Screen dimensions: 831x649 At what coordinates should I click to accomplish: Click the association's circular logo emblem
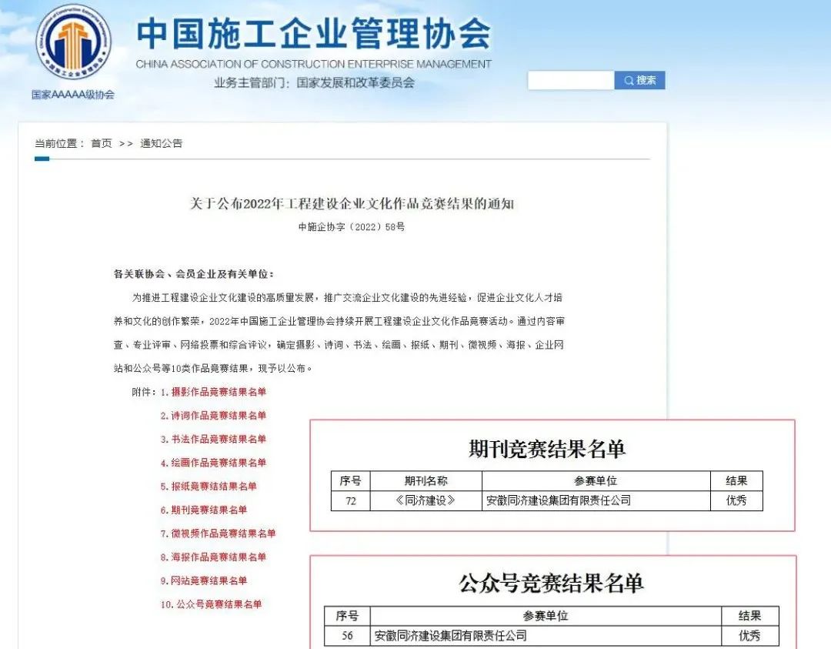coord(73,45)
